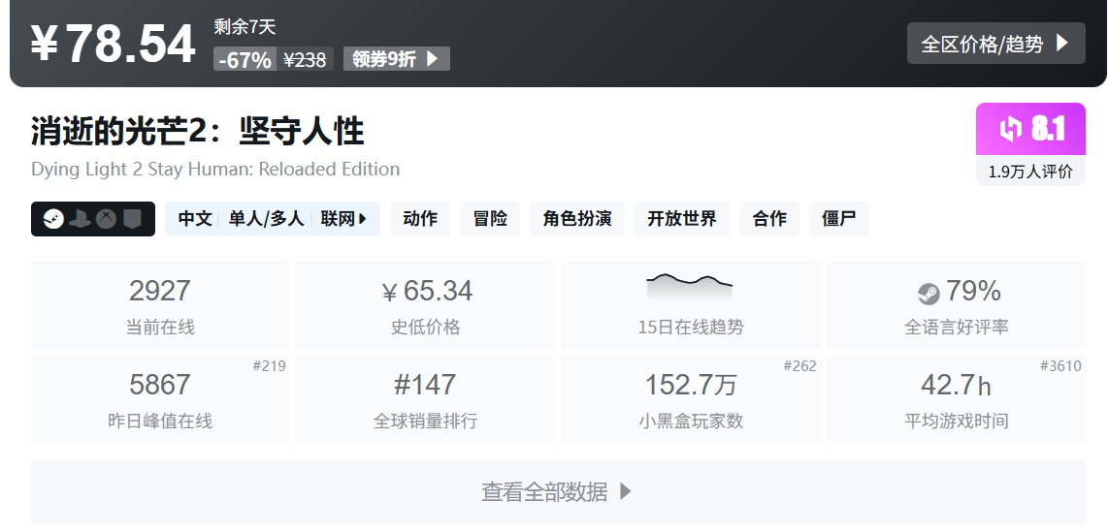Select the PlayStation platform icon
1109x532 pixels.
pos(80,219)
